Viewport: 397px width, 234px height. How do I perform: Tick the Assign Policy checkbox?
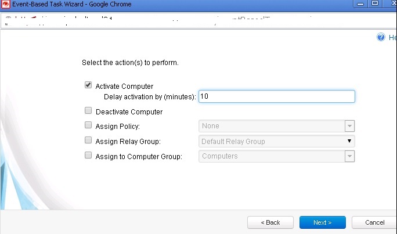click(x=88, y=125)
